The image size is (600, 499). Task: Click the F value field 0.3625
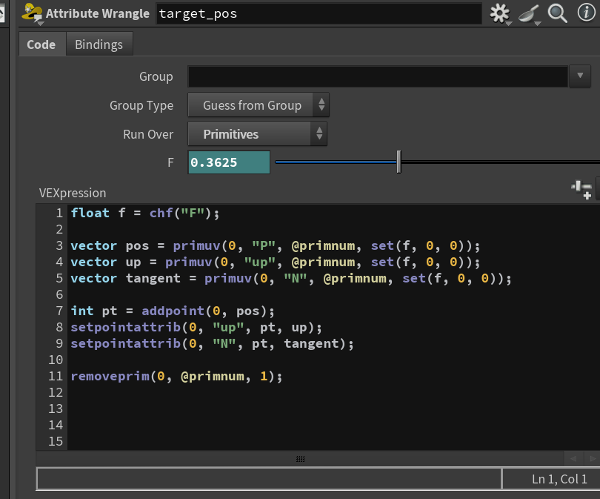[x=229, y=162]
